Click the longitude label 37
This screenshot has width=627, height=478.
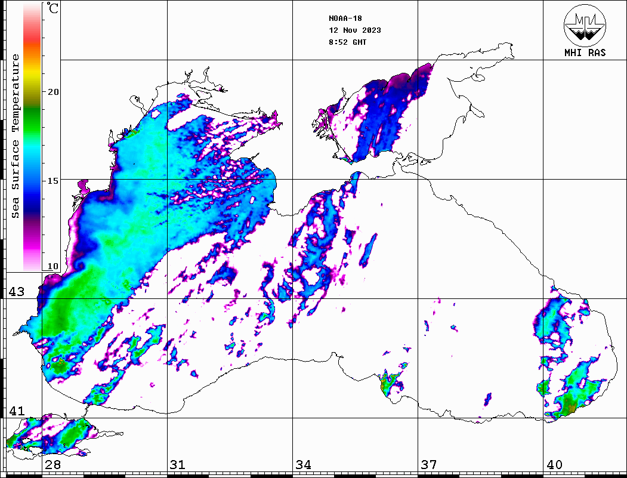pos(429,465)
